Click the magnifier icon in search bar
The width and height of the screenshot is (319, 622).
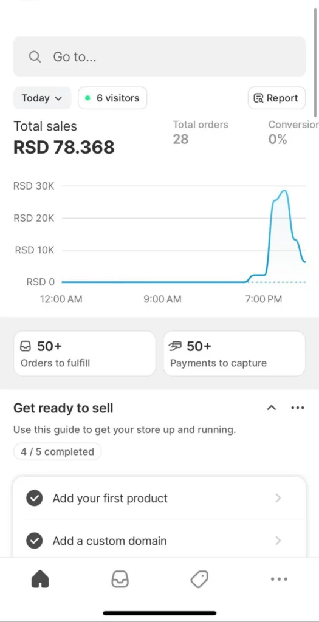[35, 56]
